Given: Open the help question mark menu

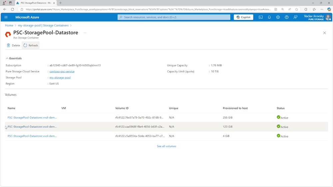Looking at the screenshot, I should pos(287,17).
